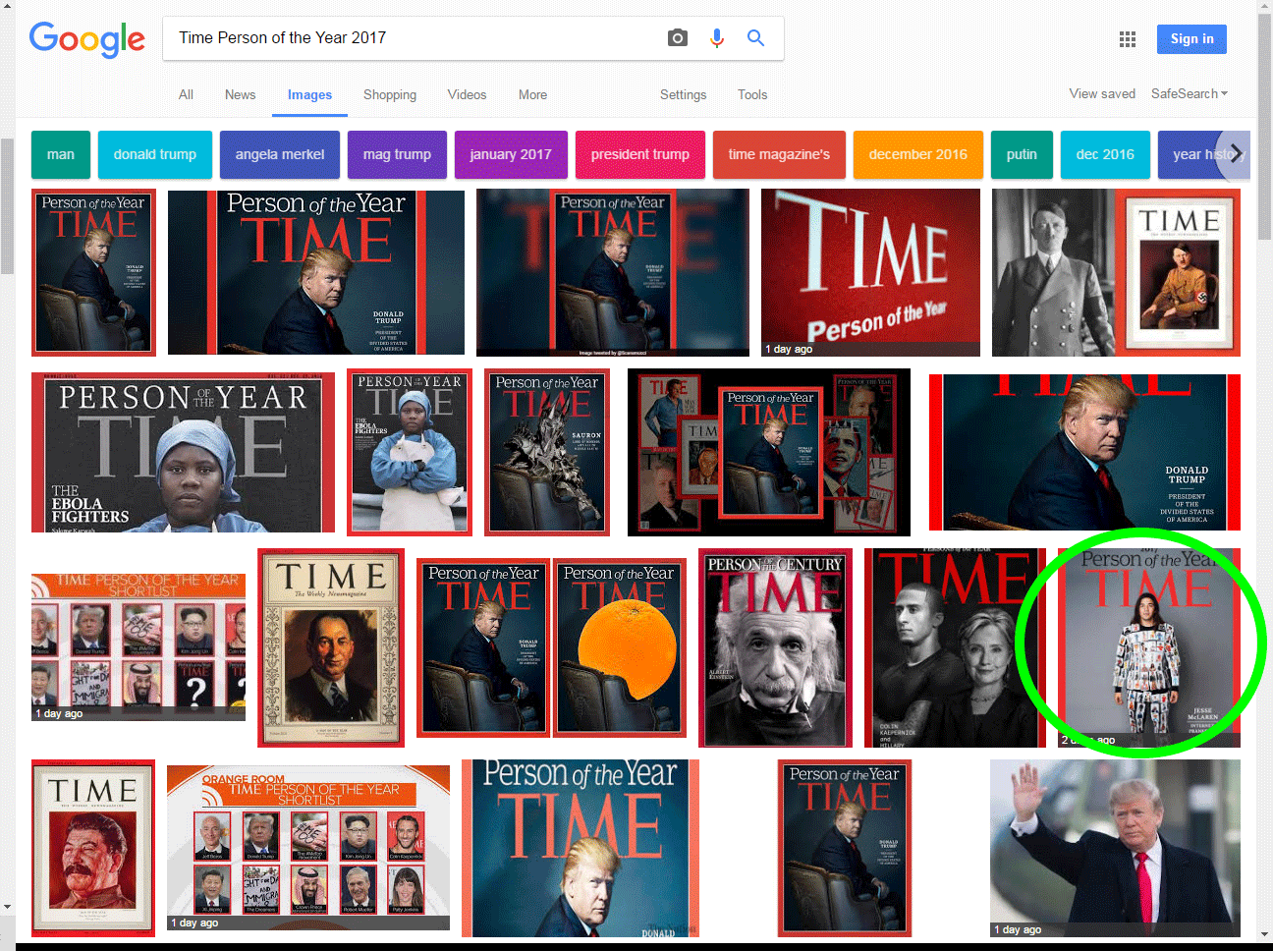Click the blue magnifying glass search icon
Screen dimensions: 1273x951
(x=755, y=37)
